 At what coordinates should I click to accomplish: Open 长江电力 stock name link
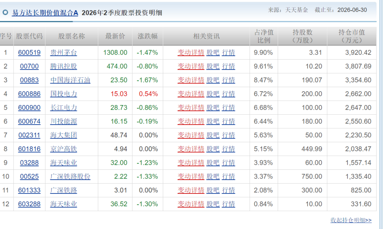63,108
